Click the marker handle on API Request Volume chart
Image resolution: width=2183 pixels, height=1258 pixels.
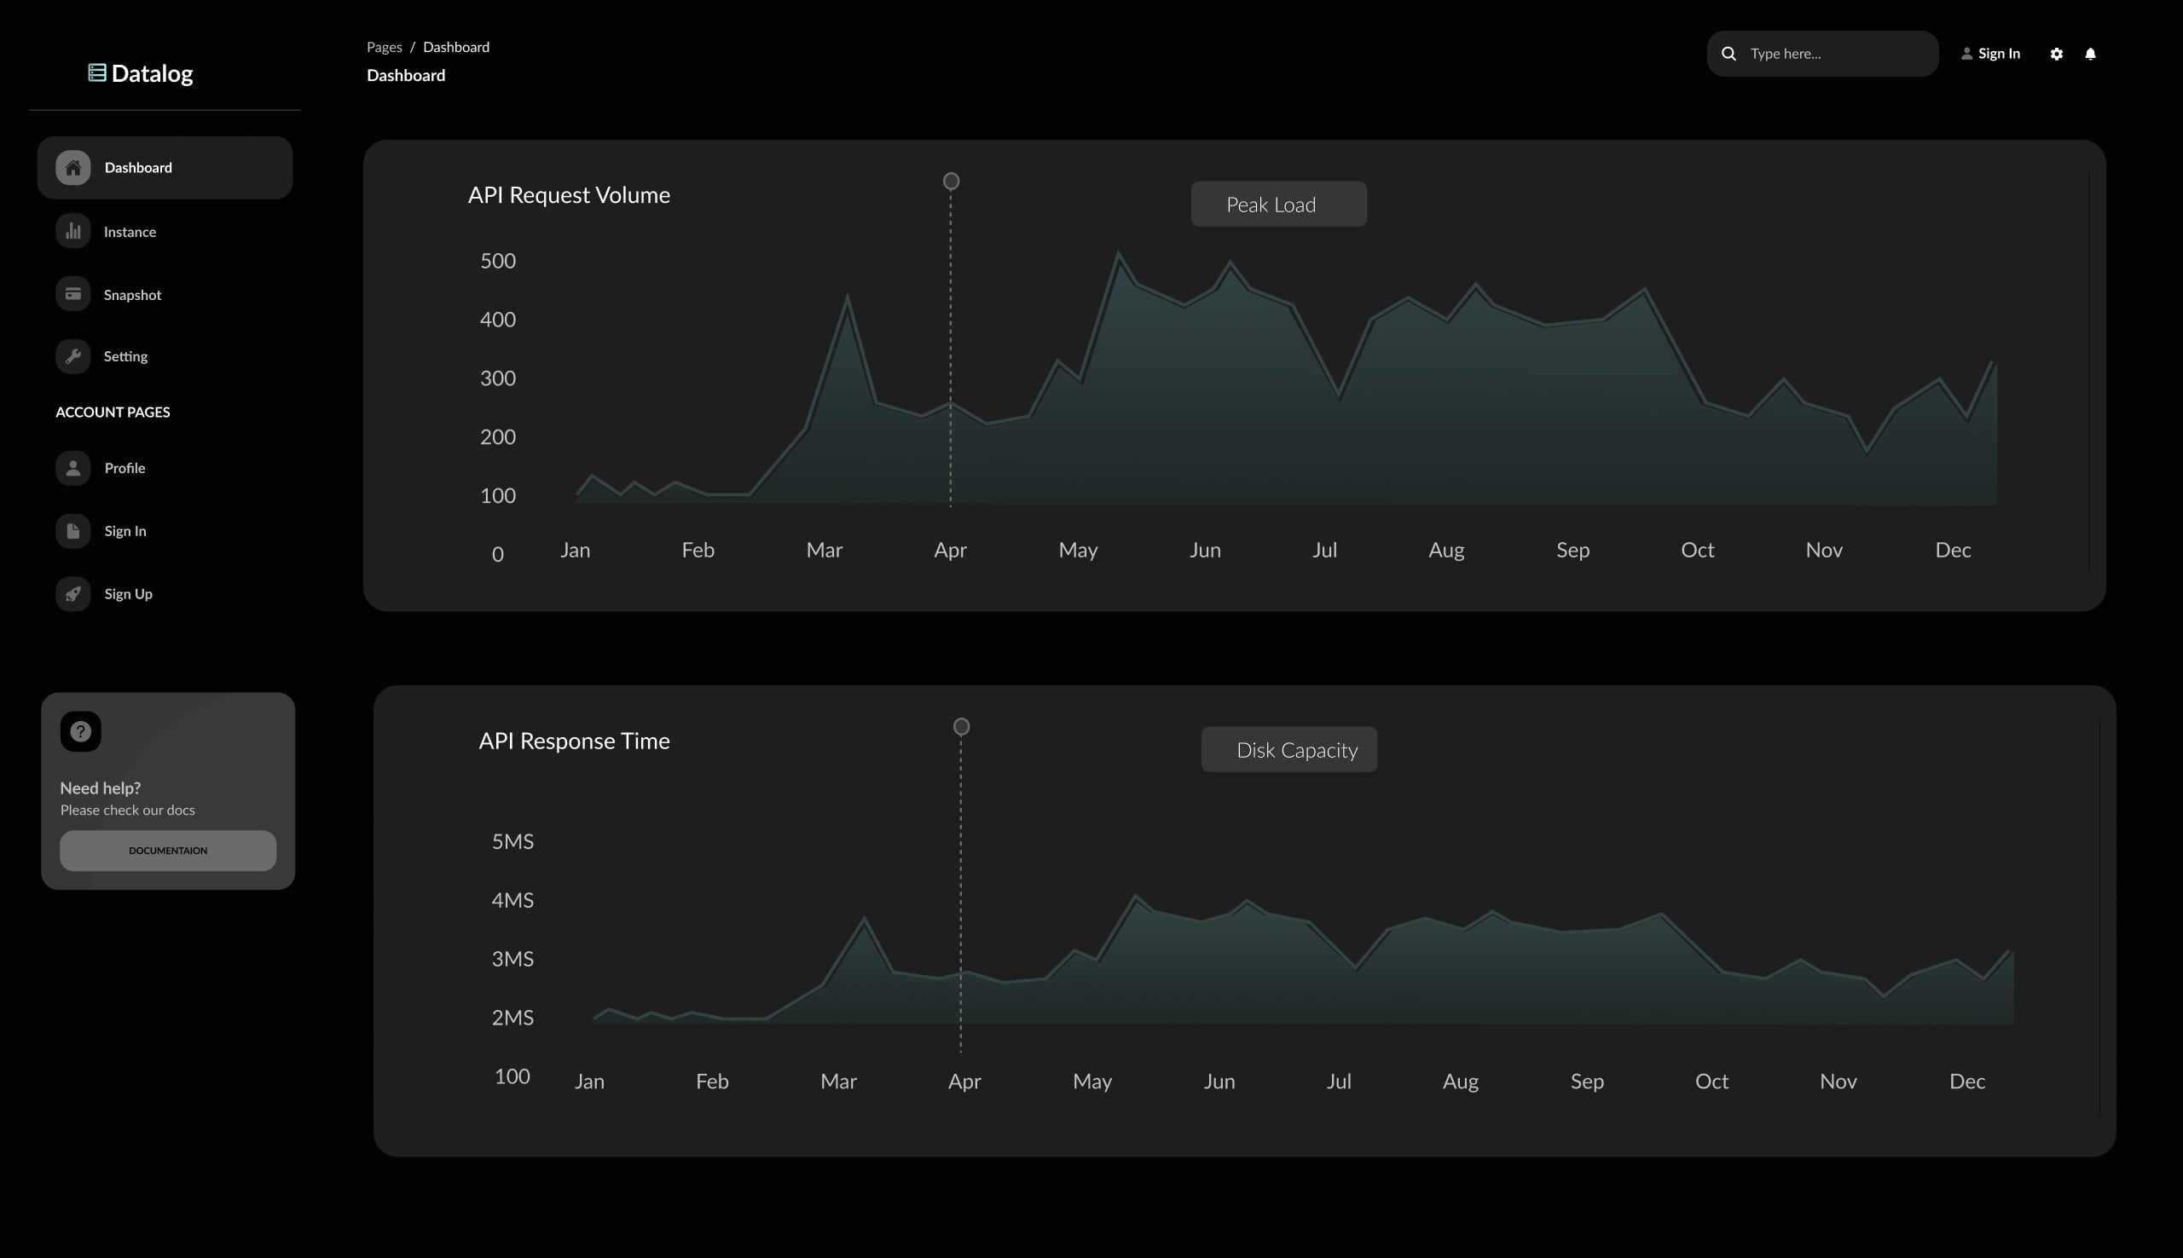pos(951,182)
